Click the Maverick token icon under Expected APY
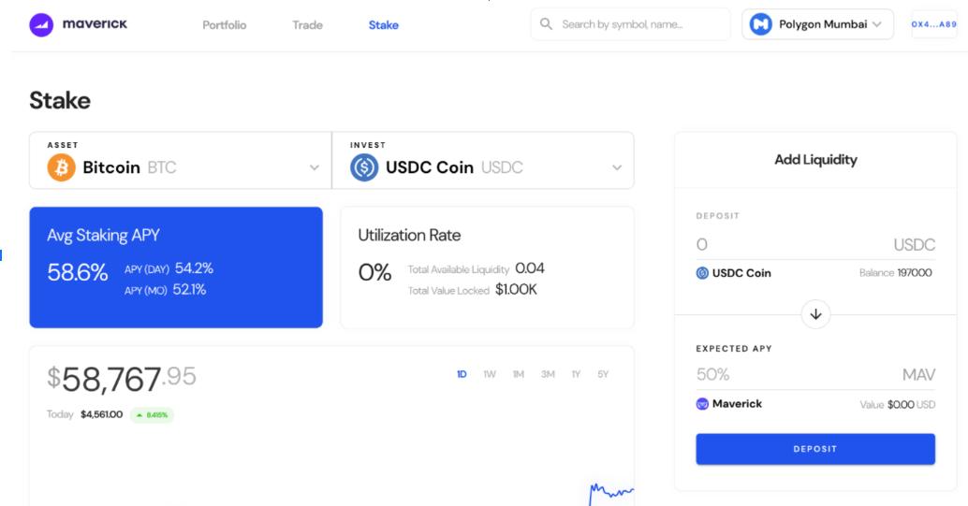The width and height of the screenshot is (968, 506). pos(702,404)
